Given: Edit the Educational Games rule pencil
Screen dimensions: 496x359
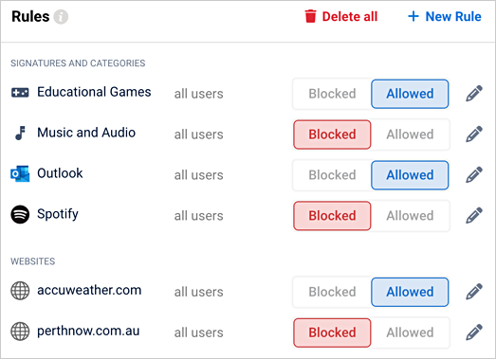Looking at the screenshot, I should (x=474, y=94).
